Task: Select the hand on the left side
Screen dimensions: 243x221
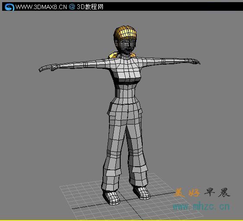Action: [47, 68]
